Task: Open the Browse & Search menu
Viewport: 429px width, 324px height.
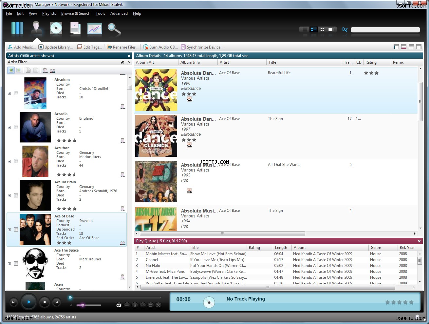Action: [x=76, y=13]
